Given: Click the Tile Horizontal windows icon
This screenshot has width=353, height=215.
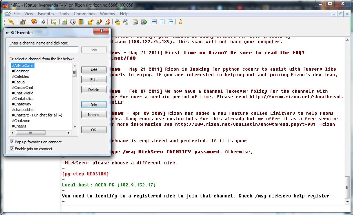Looking at the screenshot, I should 154,22.
